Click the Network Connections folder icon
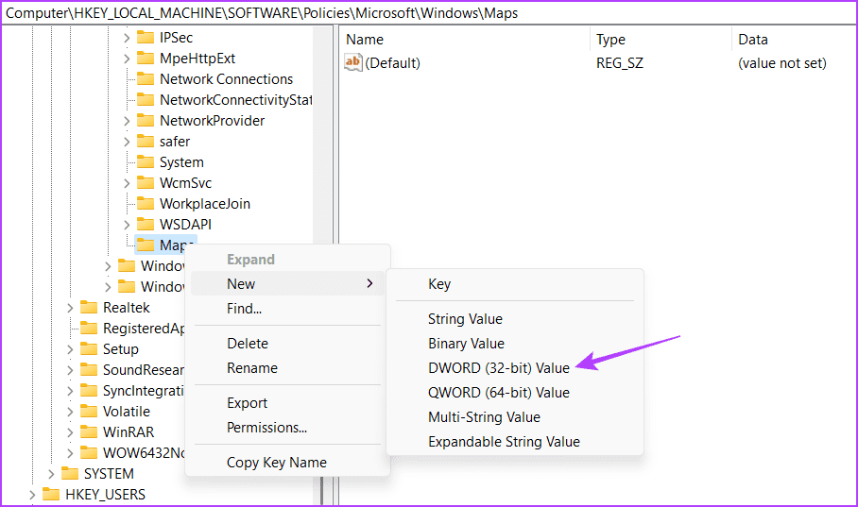The width and height of the screenshot is (858, 507). click(x=145, y=78)
